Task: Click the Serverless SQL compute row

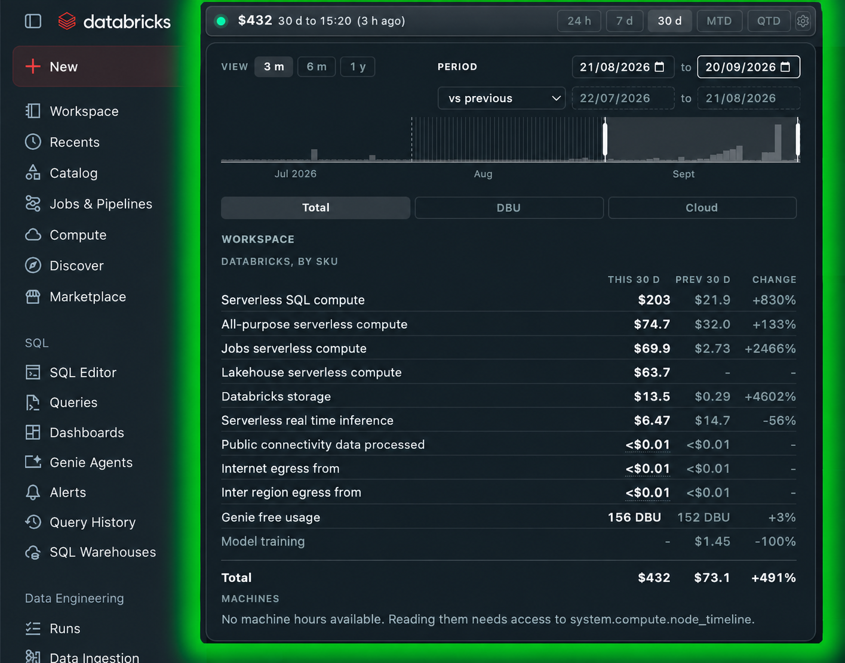Action: click(509, 300)
